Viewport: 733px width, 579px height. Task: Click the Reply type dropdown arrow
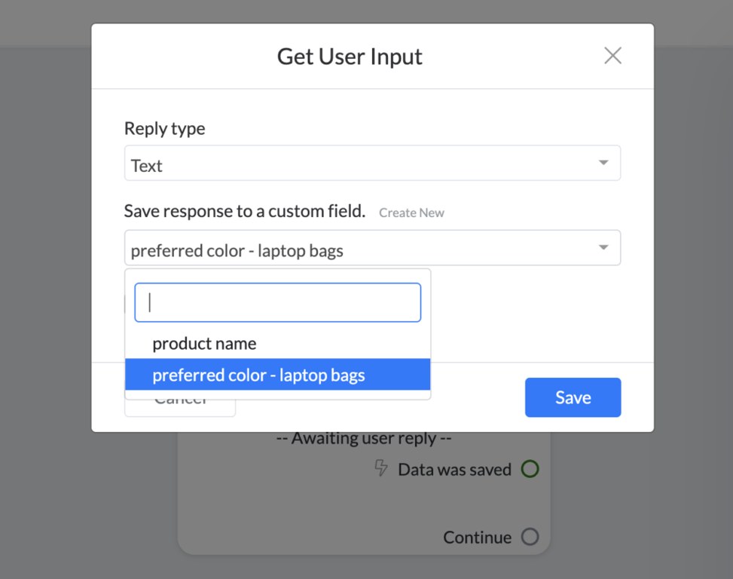point(603,163)
